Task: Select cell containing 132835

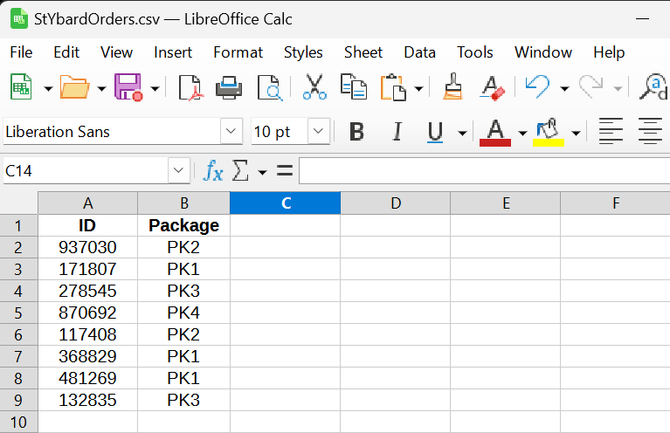Action: click(87, 400)
